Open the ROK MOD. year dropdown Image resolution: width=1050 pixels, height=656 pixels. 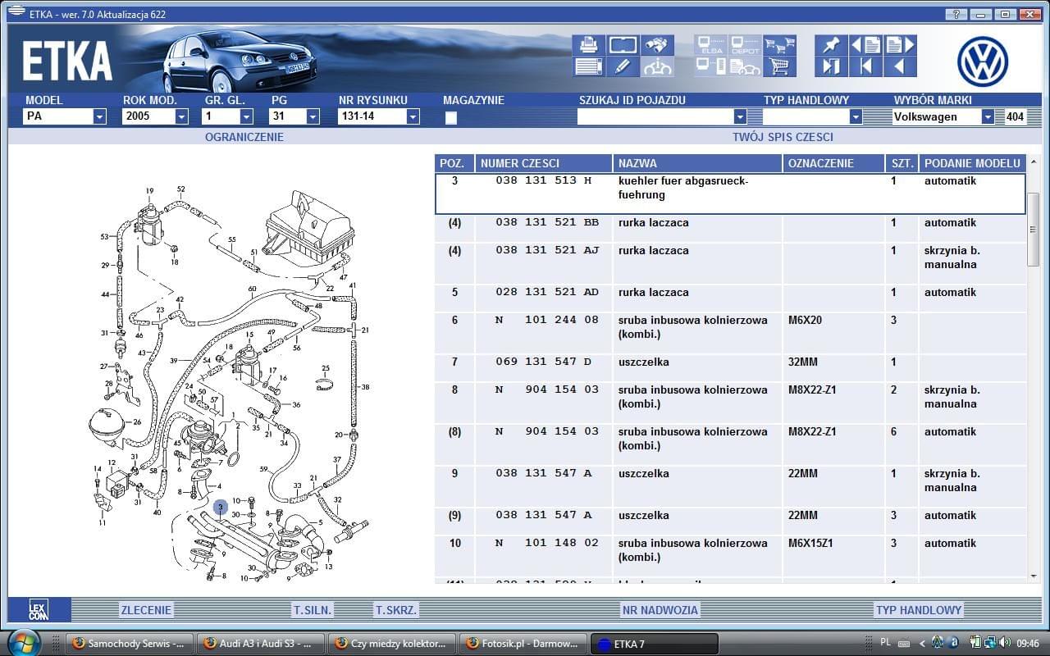click(181, 116)
